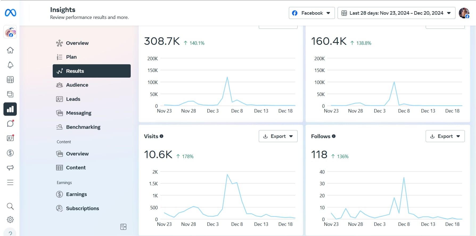Open the Settings gear icon
The width and height of the screenshot is (476, 236).
[10, 220]
